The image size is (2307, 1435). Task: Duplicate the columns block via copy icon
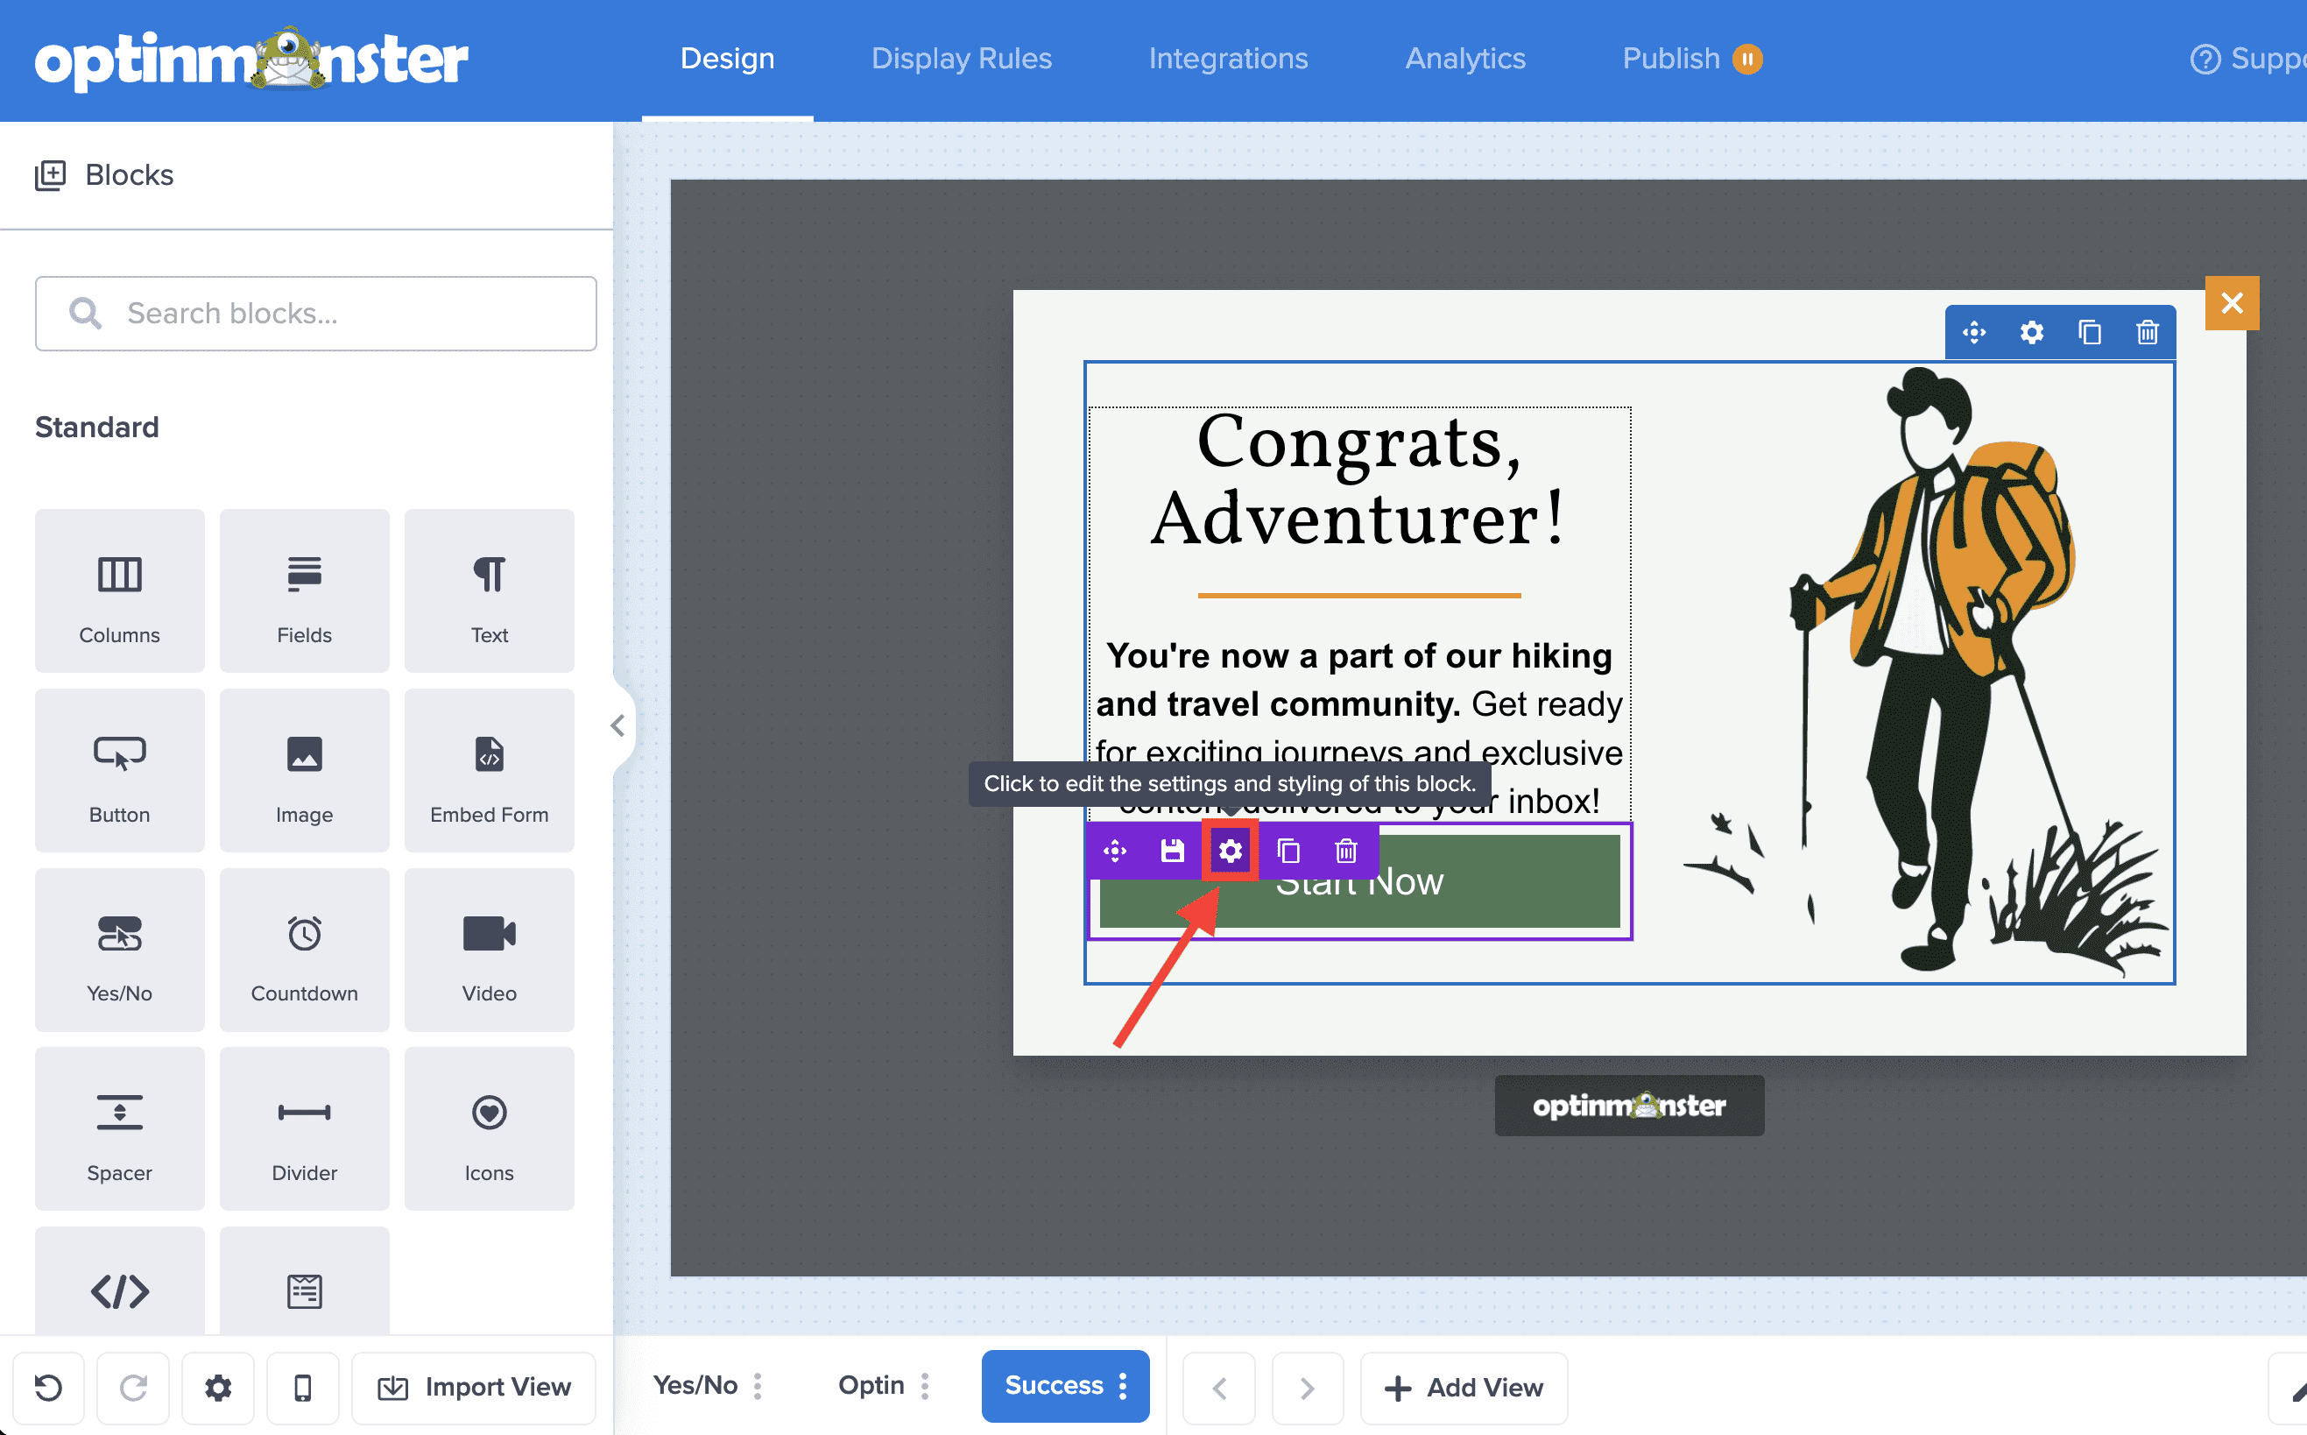pyautogui.click(x=2090, y=333)
